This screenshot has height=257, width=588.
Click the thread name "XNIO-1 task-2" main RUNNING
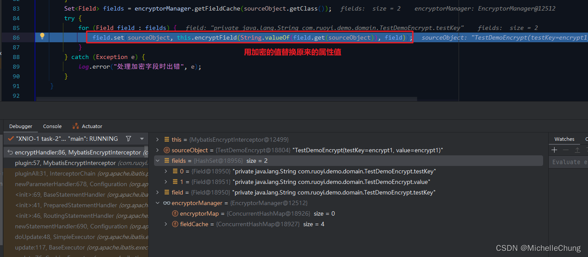[x=67, y=139]
